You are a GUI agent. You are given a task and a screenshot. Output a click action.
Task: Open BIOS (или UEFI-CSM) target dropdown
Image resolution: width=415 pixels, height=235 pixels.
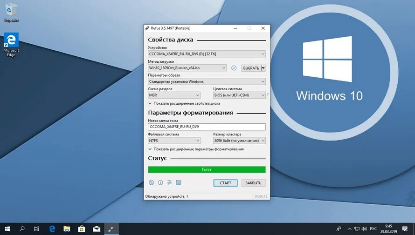[x=239, y=95]
